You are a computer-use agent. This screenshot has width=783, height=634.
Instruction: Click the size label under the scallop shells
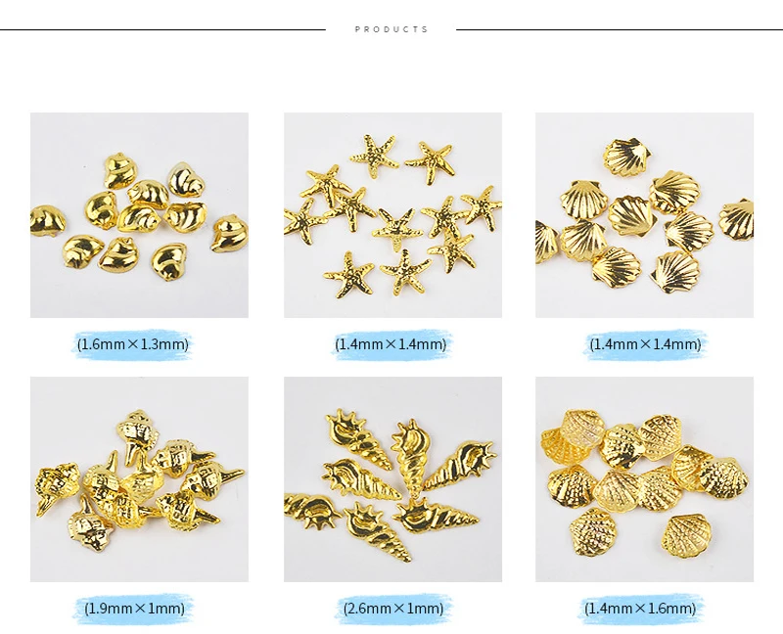pyautogui.click(x=645, y=344)
